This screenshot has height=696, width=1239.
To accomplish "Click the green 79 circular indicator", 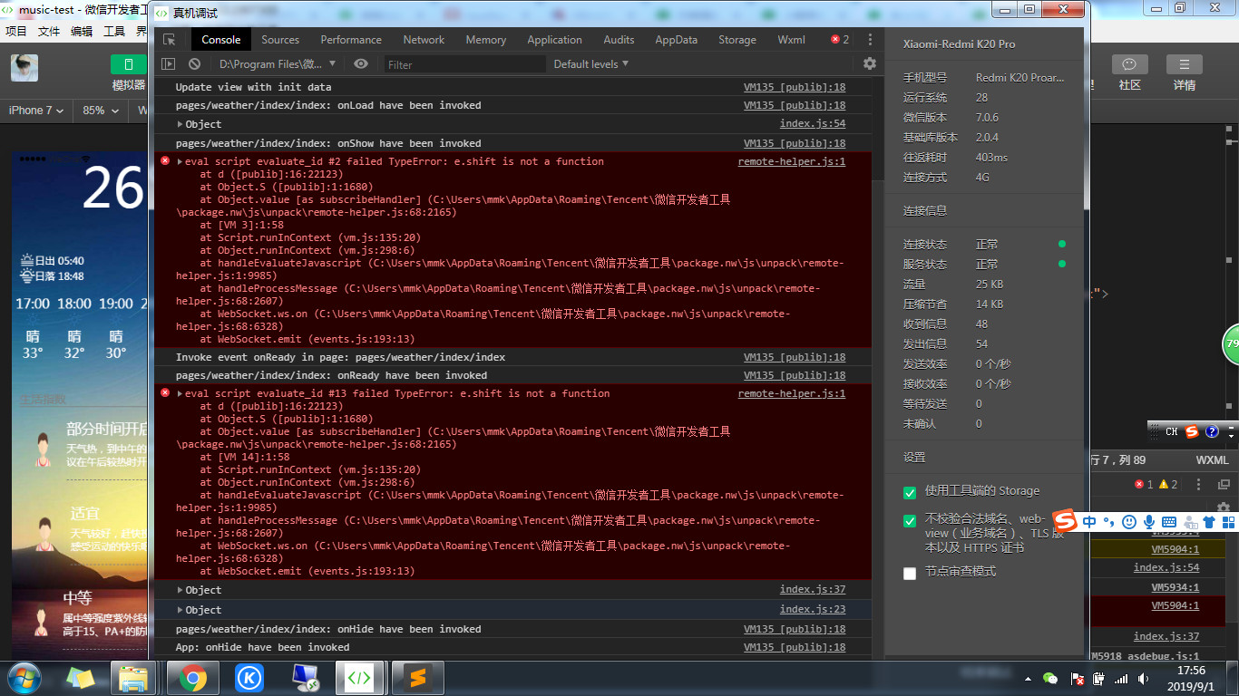I will (x=1231, y=344).
